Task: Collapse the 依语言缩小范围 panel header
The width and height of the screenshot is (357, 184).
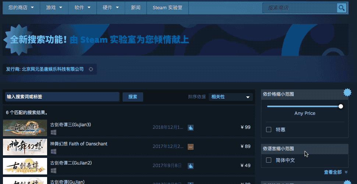Action: (x=305, y=149)
